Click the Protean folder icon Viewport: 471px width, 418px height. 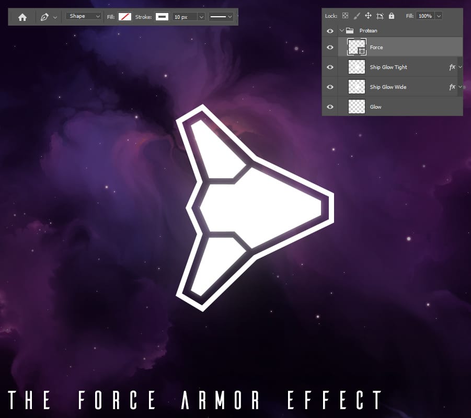[x=350, y=30]
